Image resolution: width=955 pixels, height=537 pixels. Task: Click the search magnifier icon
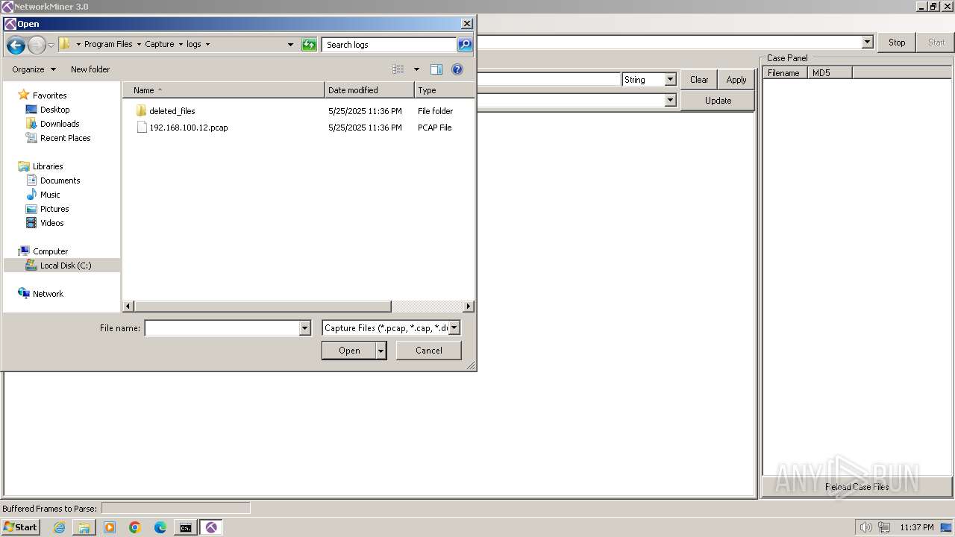tap(465, 45)
